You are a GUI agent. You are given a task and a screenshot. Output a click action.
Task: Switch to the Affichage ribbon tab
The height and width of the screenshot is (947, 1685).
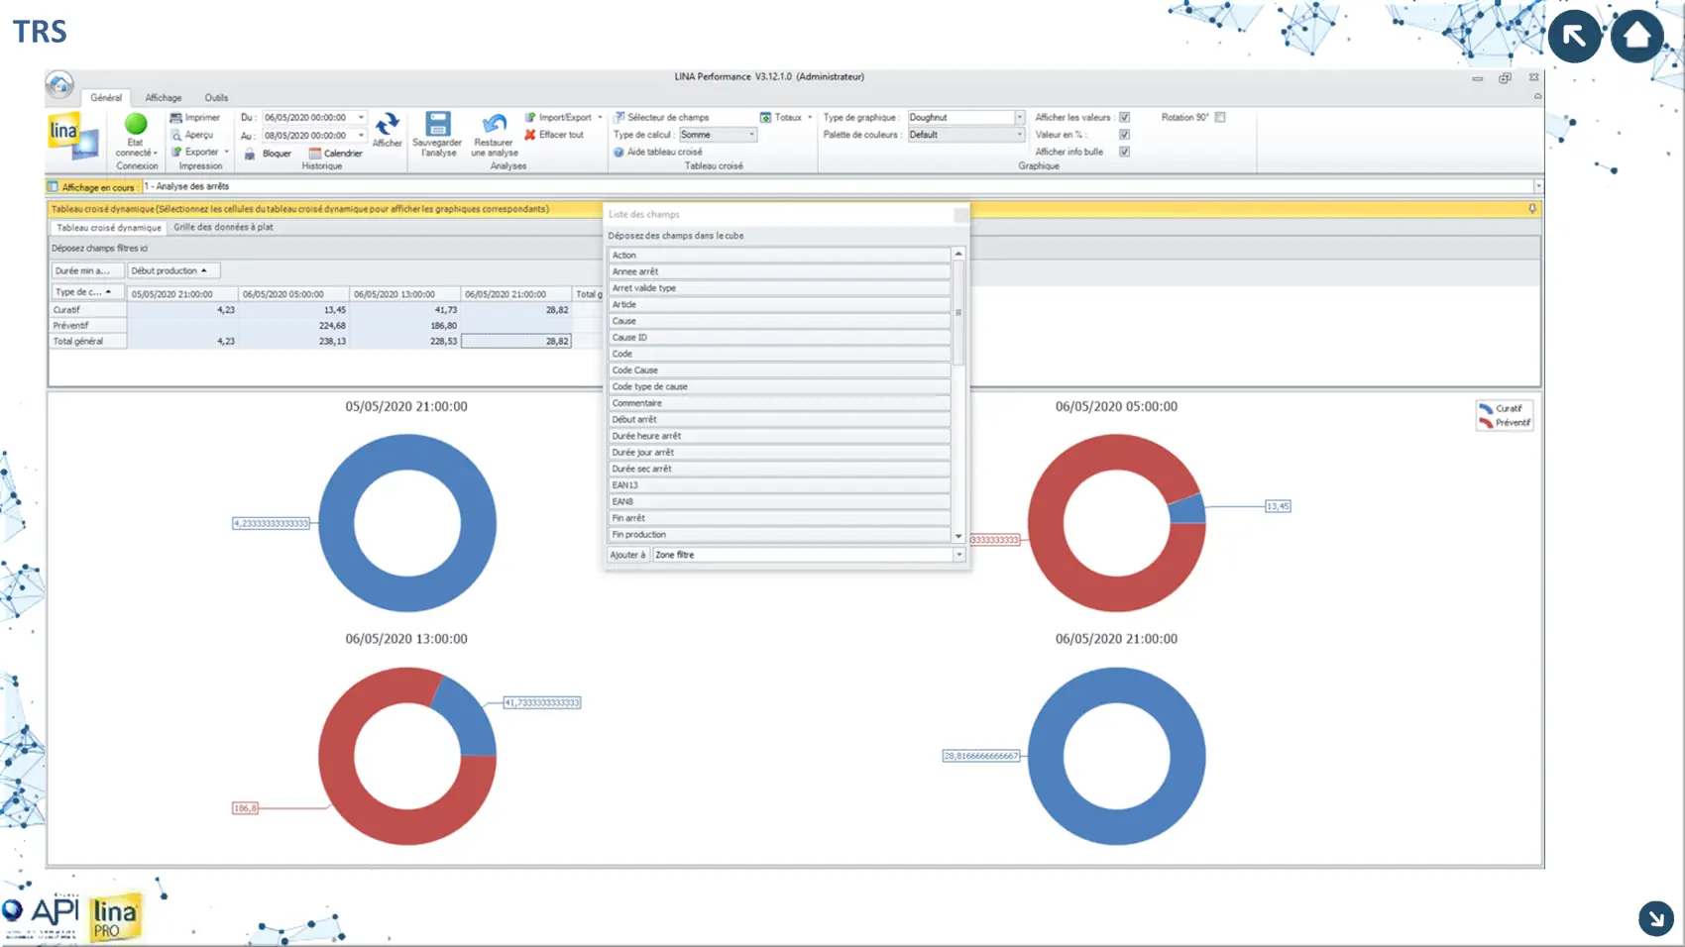coord(164,98)
